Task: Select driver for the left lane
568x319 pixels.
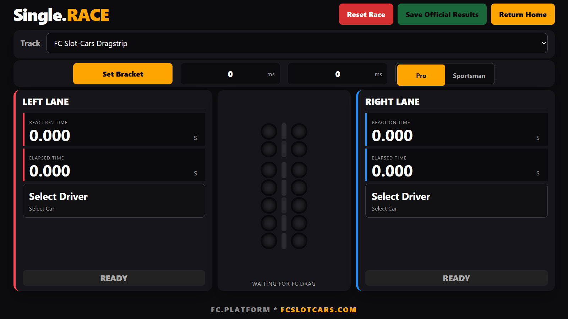Action: tap(114, 201)
